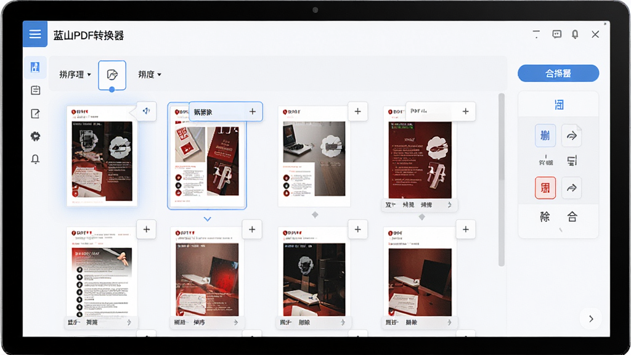631x355 pixels.
Task: Click the 除 option in right panel
Action: pos(545,217)
